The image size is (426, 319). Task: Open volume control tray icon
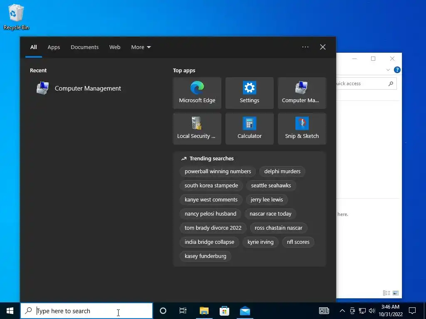click(372, 311)
